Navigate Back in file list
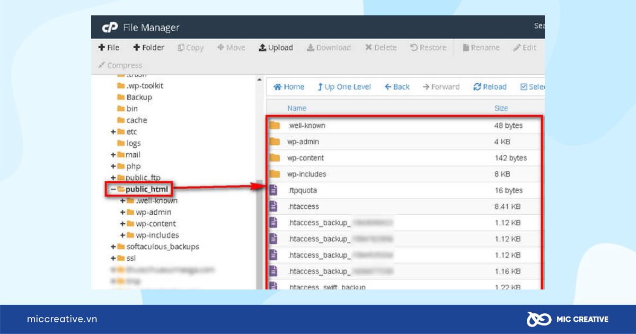Image resolution: width=636 pixels, height=334 pixels. tap(397, 87)
